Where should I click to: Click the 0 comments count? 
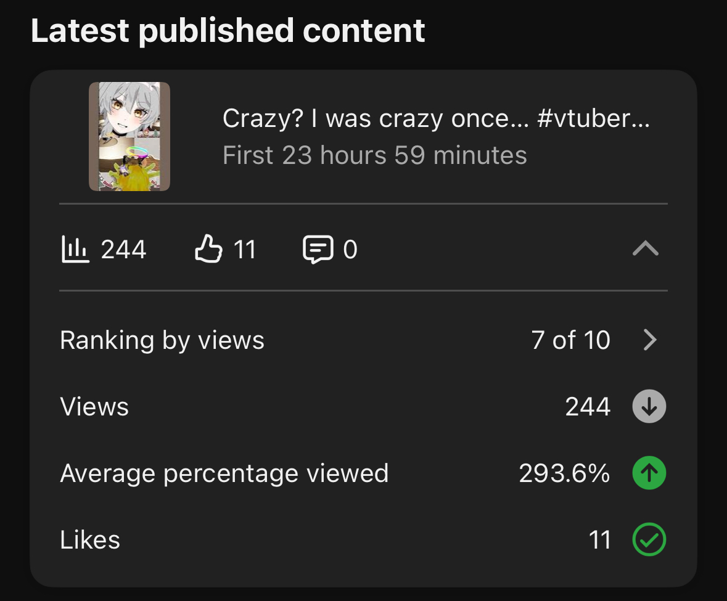tap(350, 249)
